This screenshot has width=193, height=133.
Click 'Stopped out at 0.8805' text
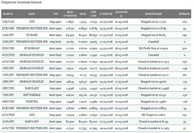pyautogui.click(x=153, y=108)
